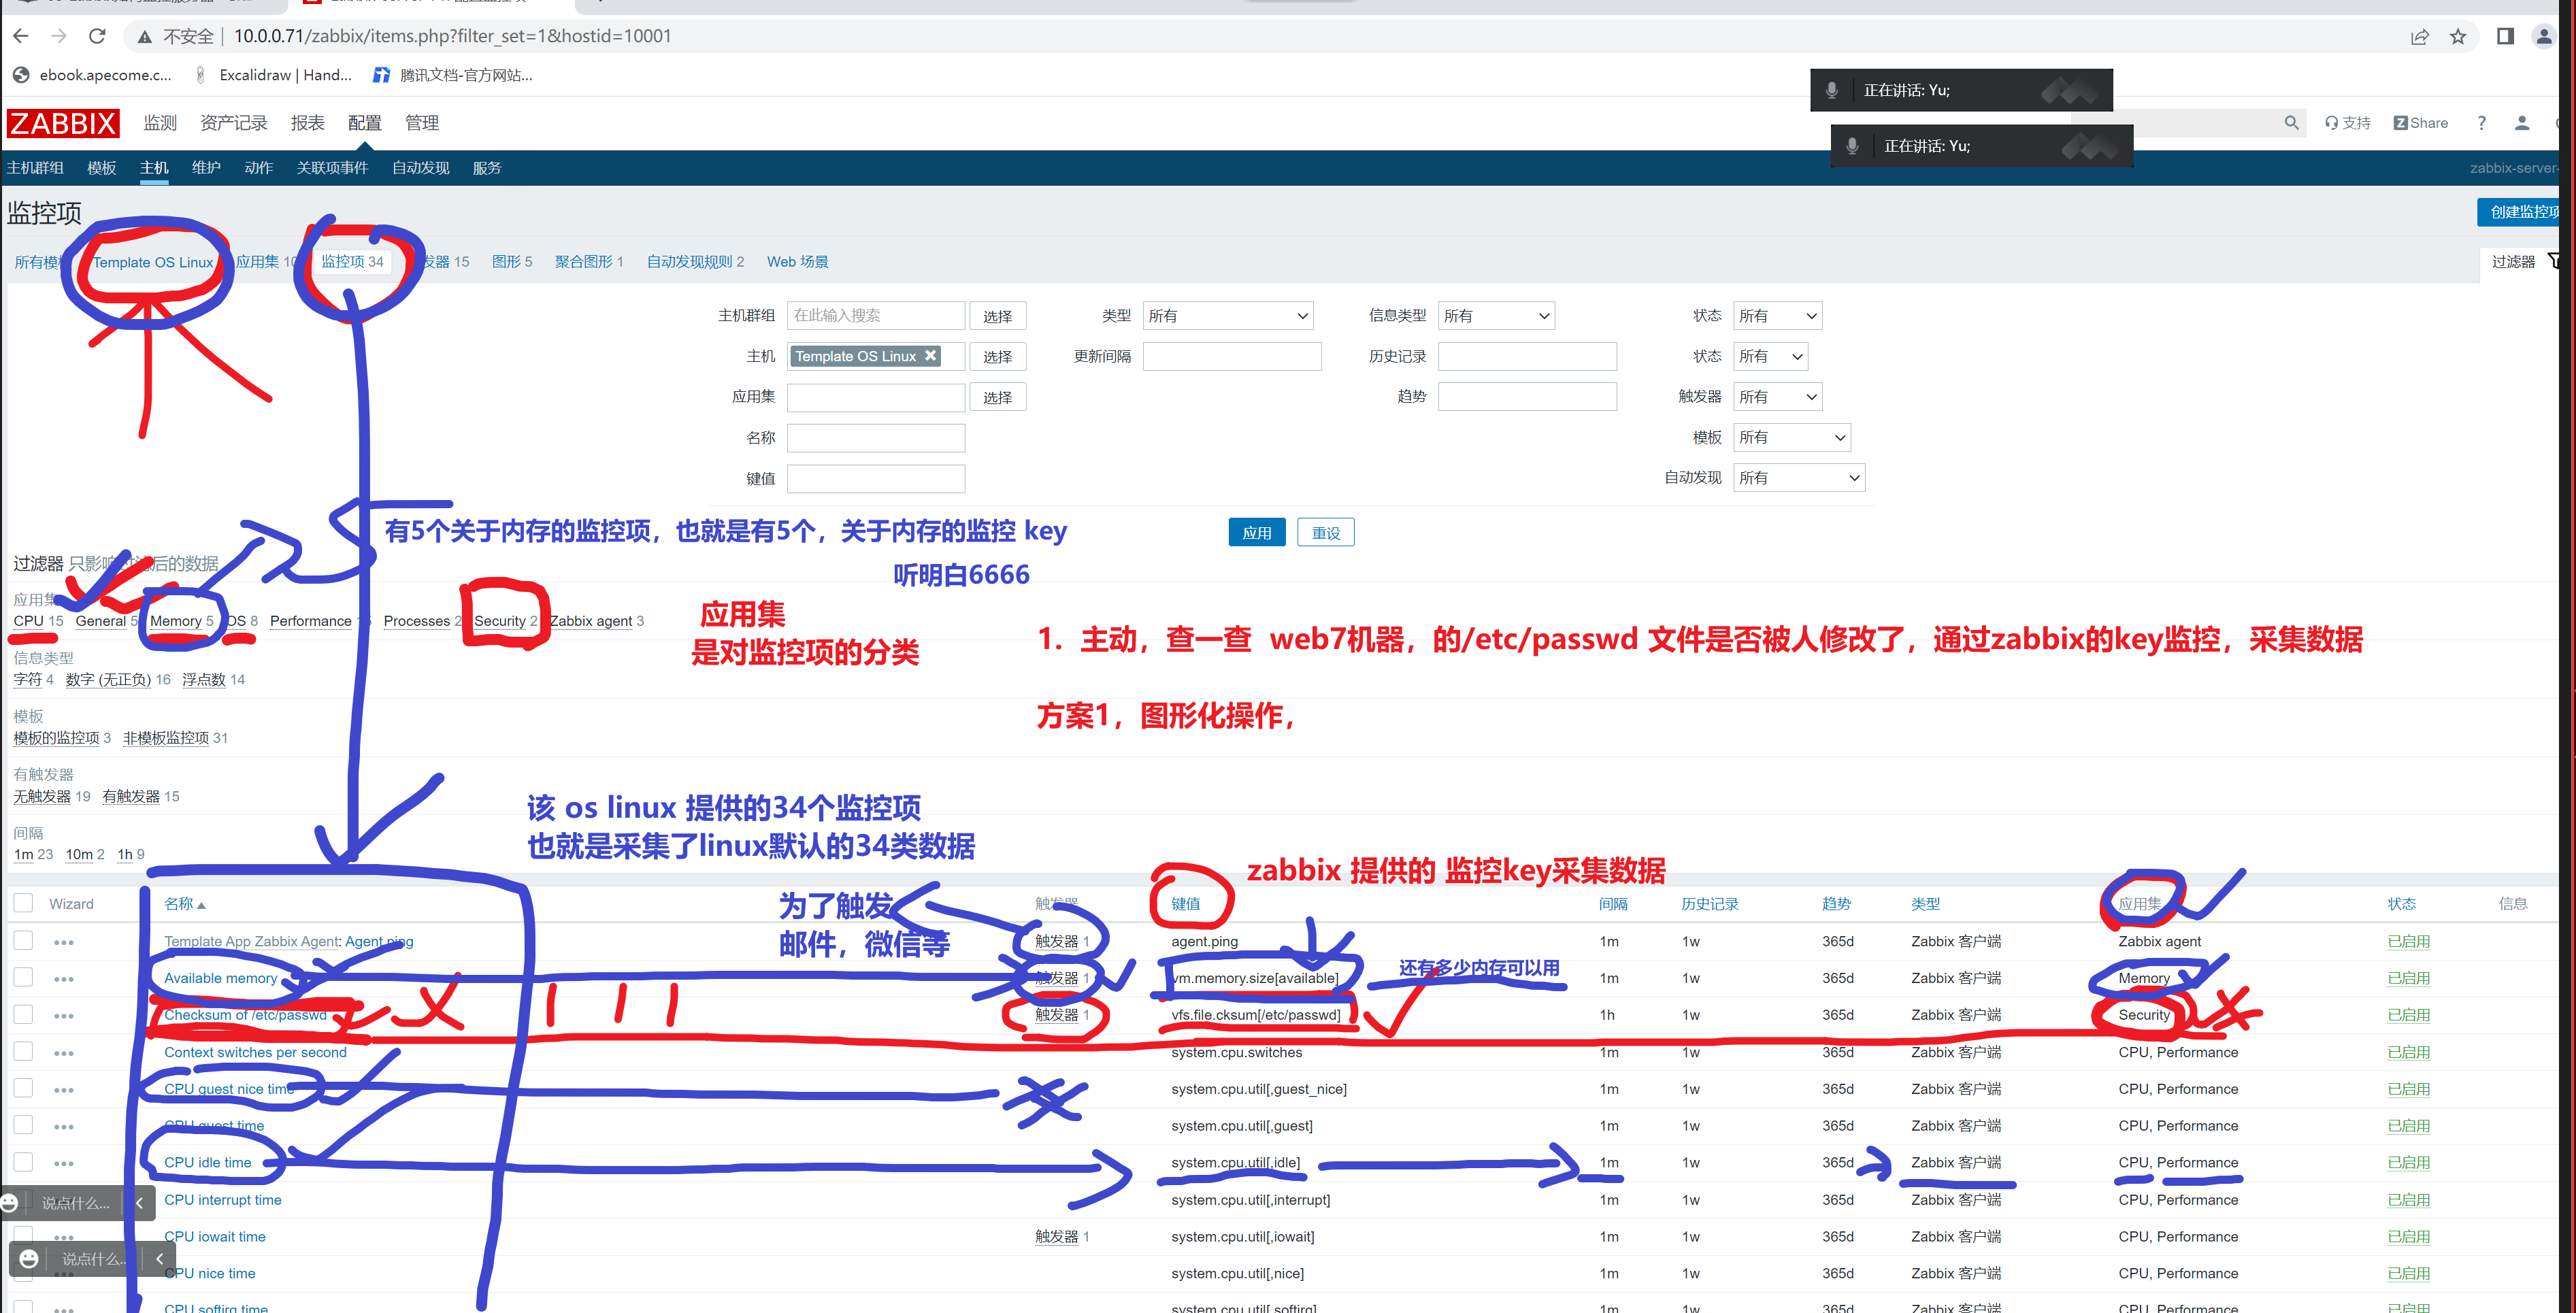
Task: Open the Excalidraw bookmark
Action: (273, 75)
